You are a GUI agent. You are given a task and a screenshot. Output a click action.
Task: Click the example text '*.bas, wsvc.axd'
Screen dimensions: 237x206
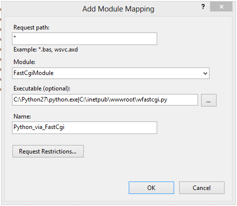58,49
